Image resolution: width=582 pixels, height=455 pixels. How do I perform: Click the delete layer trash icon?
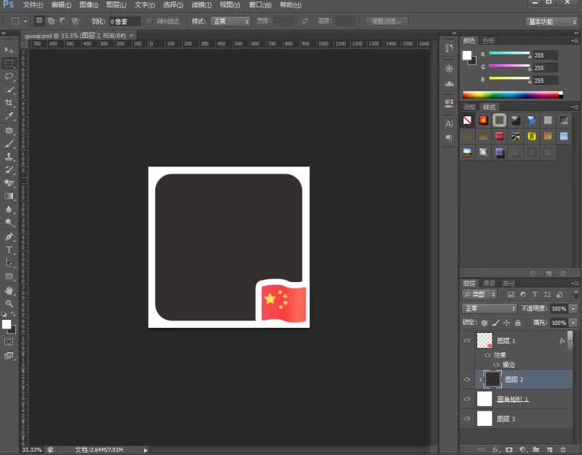coord(562,450)
